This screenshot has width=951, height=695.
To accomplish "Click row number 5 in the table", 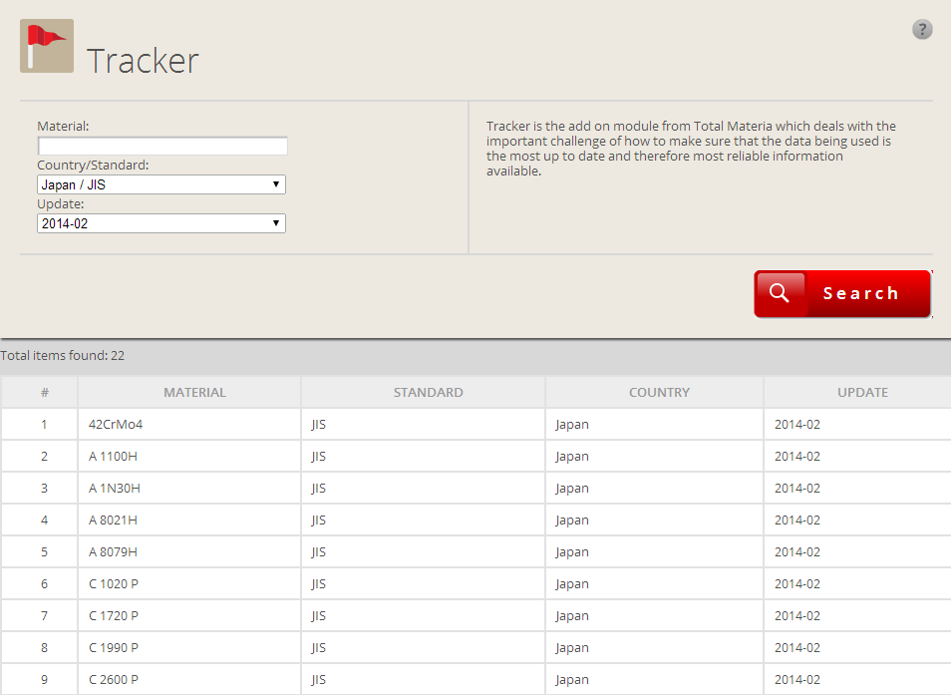I will (44, 551).
